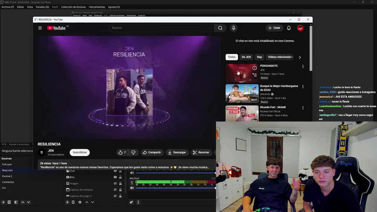Open options for Ricardo Fort - MIAMI video
The width and height of the screenshot is (377, 212).
303,108
